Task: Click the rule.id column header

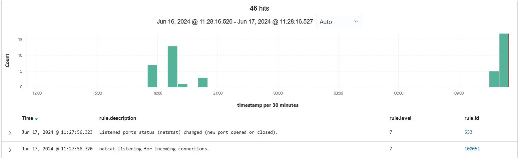Action: click(x=472, y=118)
